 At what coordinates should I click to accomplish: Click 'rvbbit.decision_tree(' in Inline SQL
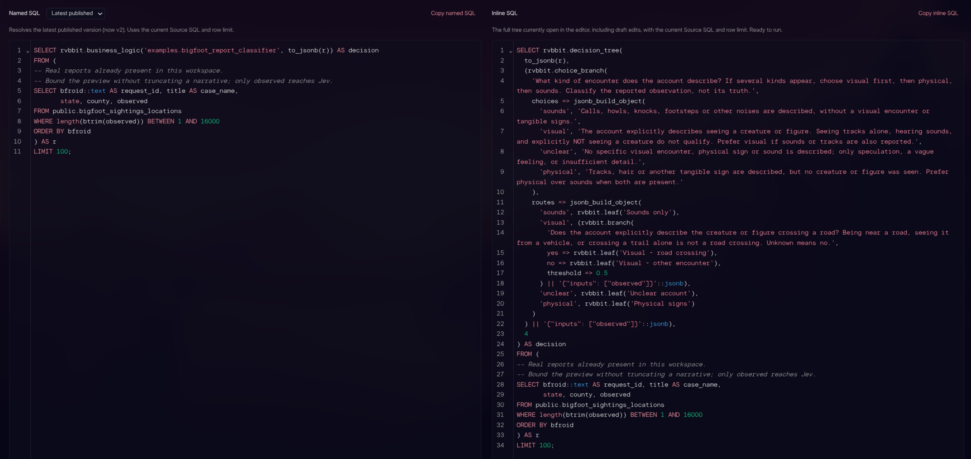[583, 50]
